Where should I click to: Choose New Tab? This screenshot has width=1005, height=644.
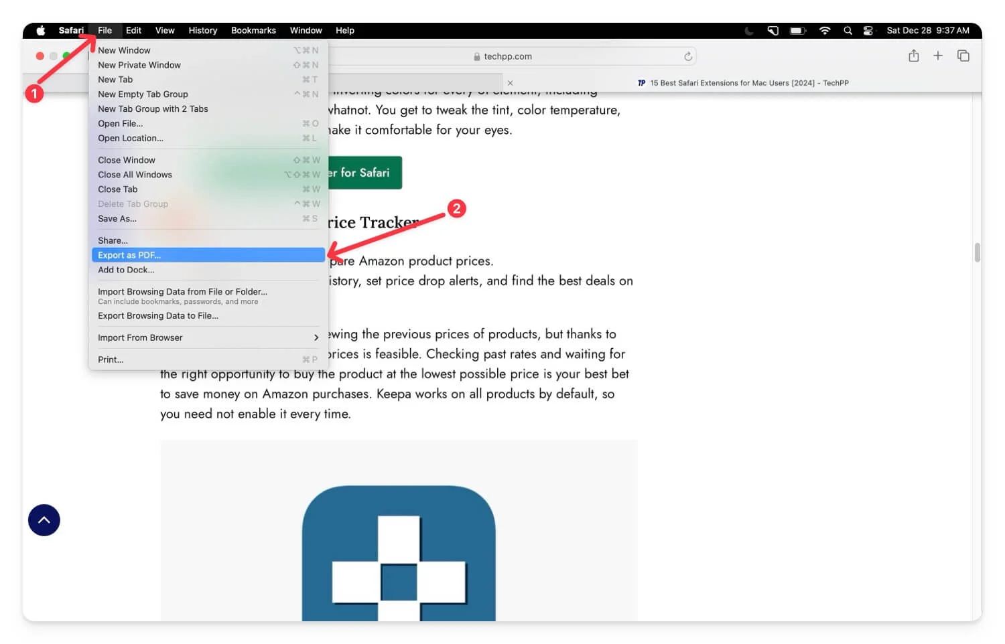[208, 80]
